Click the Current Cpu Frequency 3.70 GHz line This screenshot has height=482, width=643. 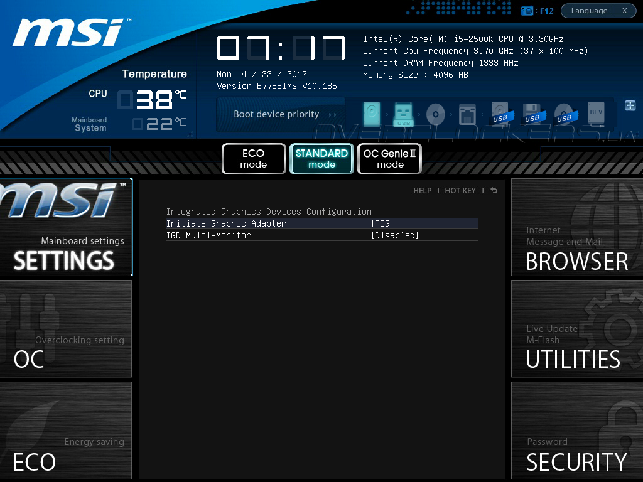[x=476, y=51]
